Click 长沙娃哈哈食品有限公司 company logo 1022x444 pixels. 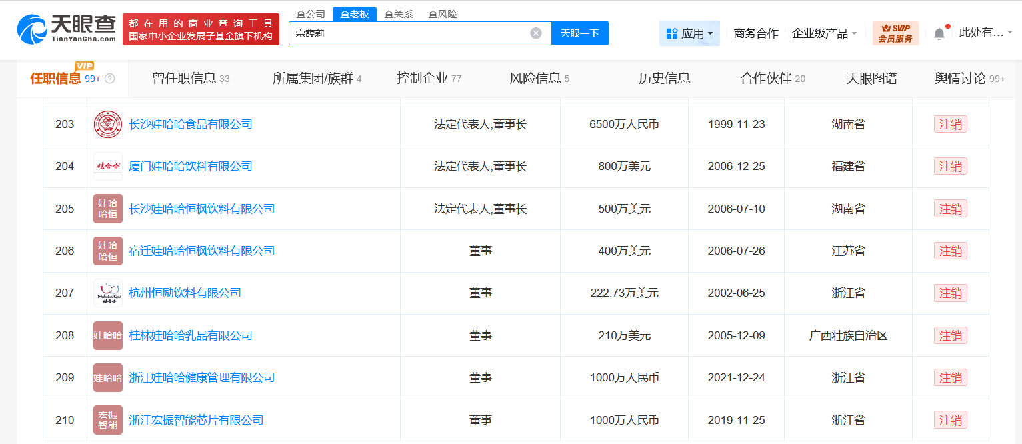tap(108, 125)
